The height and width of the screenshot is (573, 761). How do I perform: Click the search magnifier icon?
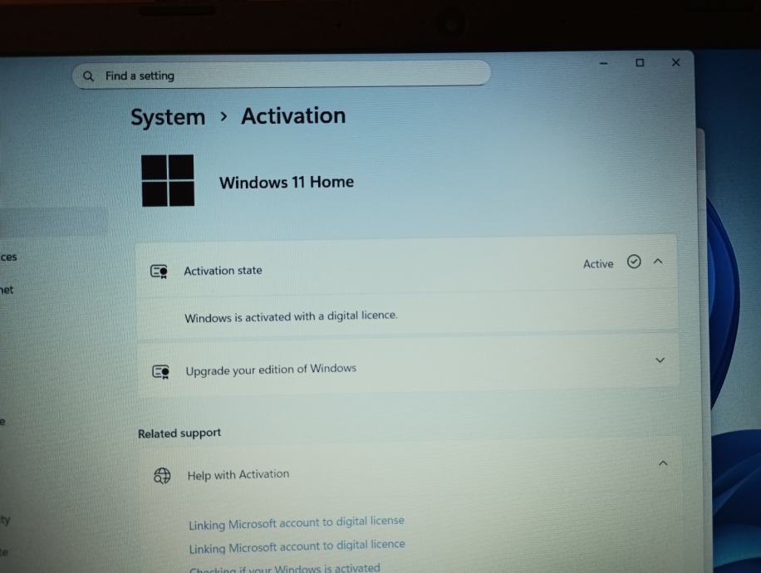[x=88, y=76]
